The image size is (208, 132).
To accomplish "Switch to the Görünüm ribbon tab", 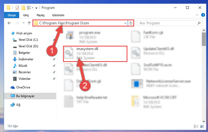I will click(x=58, y=15).
